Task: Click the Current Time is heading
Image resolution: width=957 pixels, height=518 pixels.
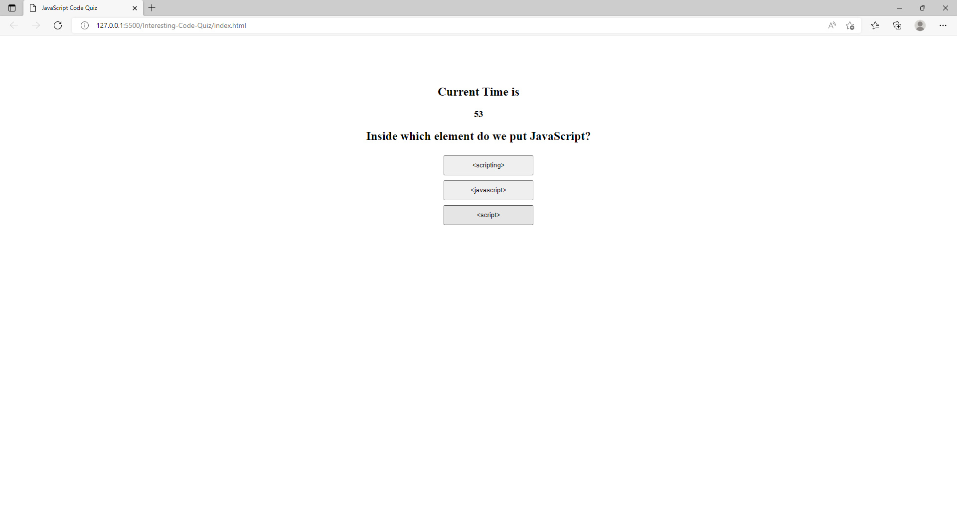Action: pos(478,92)
